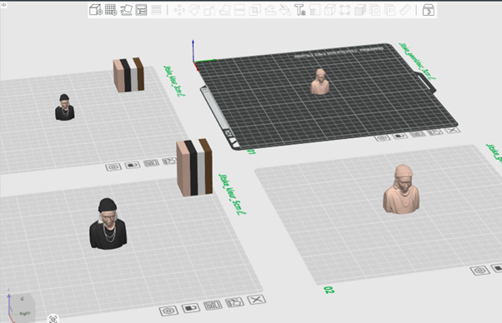Select the Lay on face tool

click(224, 10)
